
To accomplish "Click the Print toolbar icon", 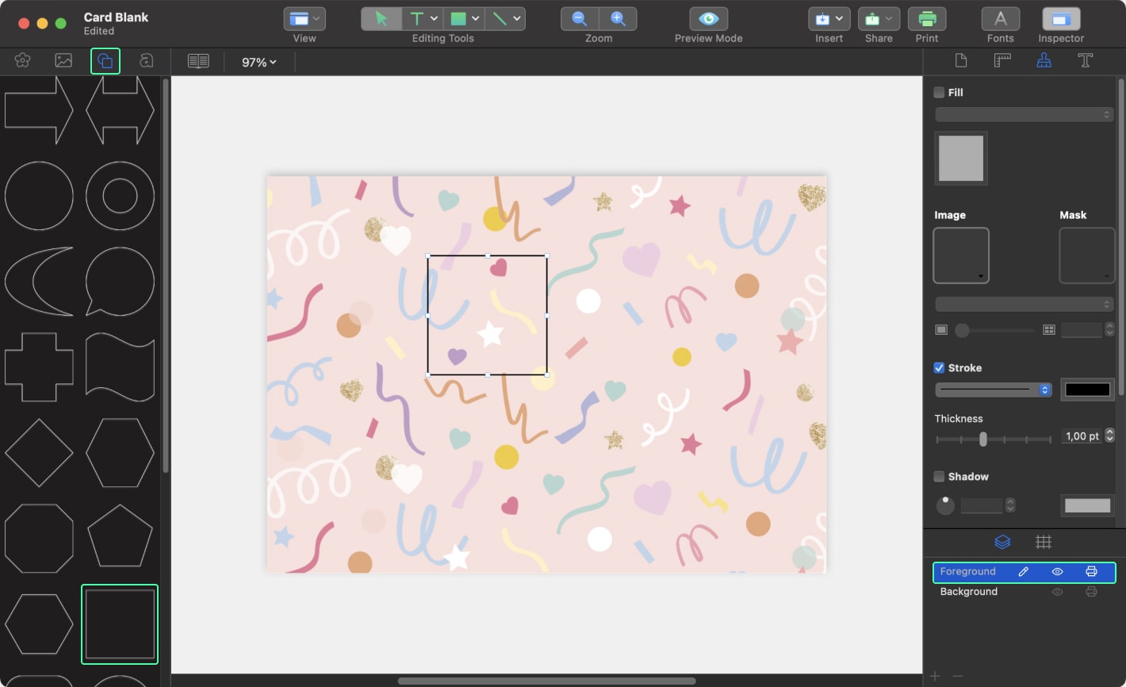I will pos(926,19).
